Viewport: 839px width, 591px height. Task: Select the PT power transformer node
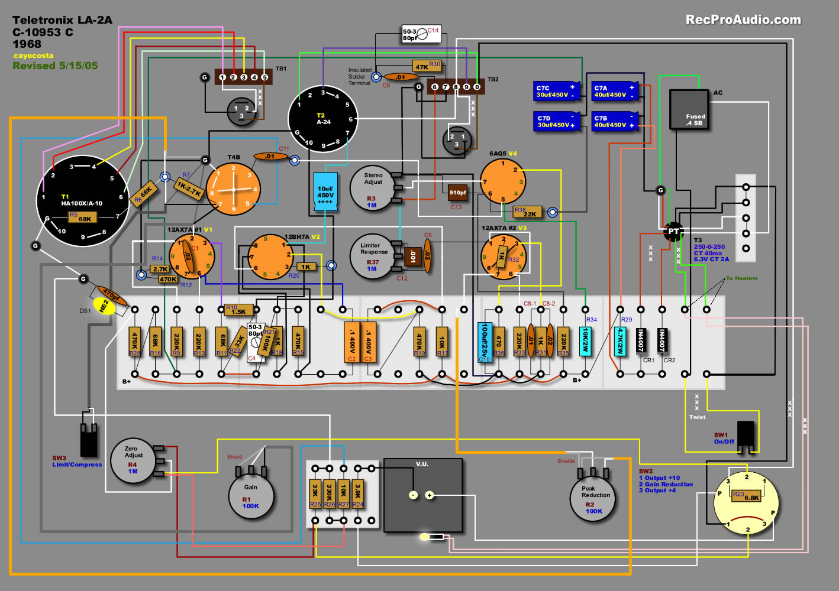pos(673,231)
